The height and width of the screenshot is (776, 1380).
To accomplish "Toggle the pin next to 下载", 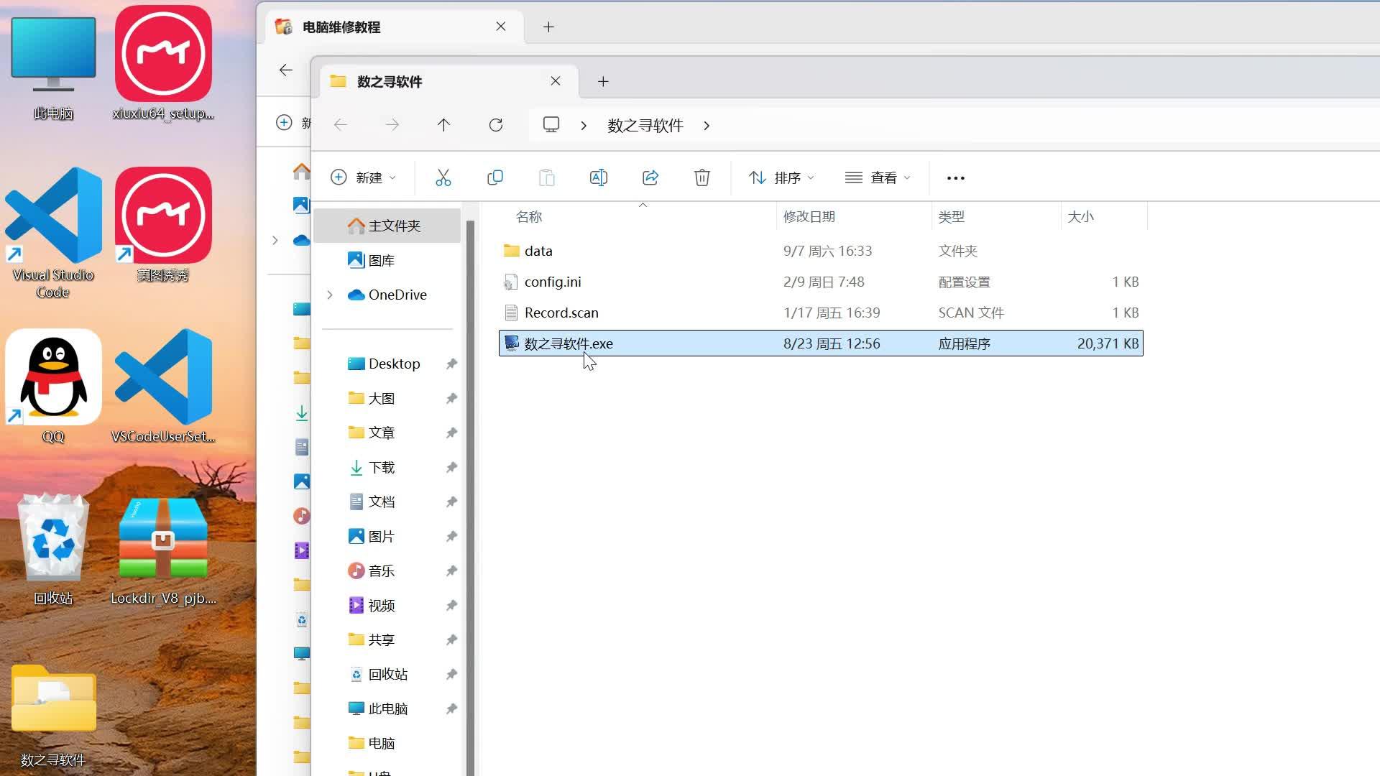I will point(451,468).
